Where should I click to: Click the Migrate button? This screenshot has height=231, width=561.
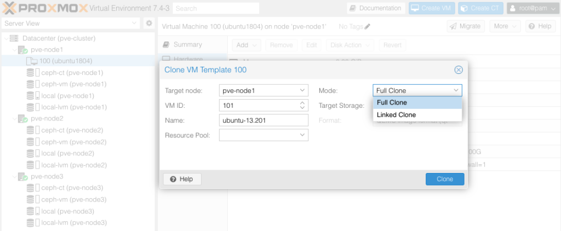point(466,26)
